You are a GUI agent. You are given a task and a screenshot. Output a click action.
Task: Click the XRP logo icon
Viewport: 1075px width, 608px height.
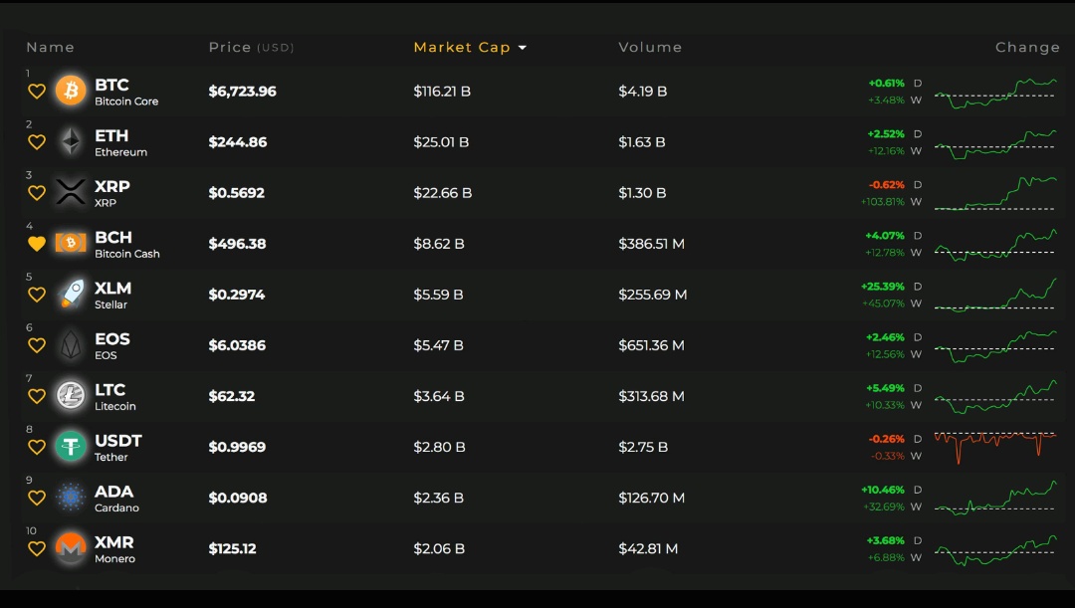pos(71,193)
